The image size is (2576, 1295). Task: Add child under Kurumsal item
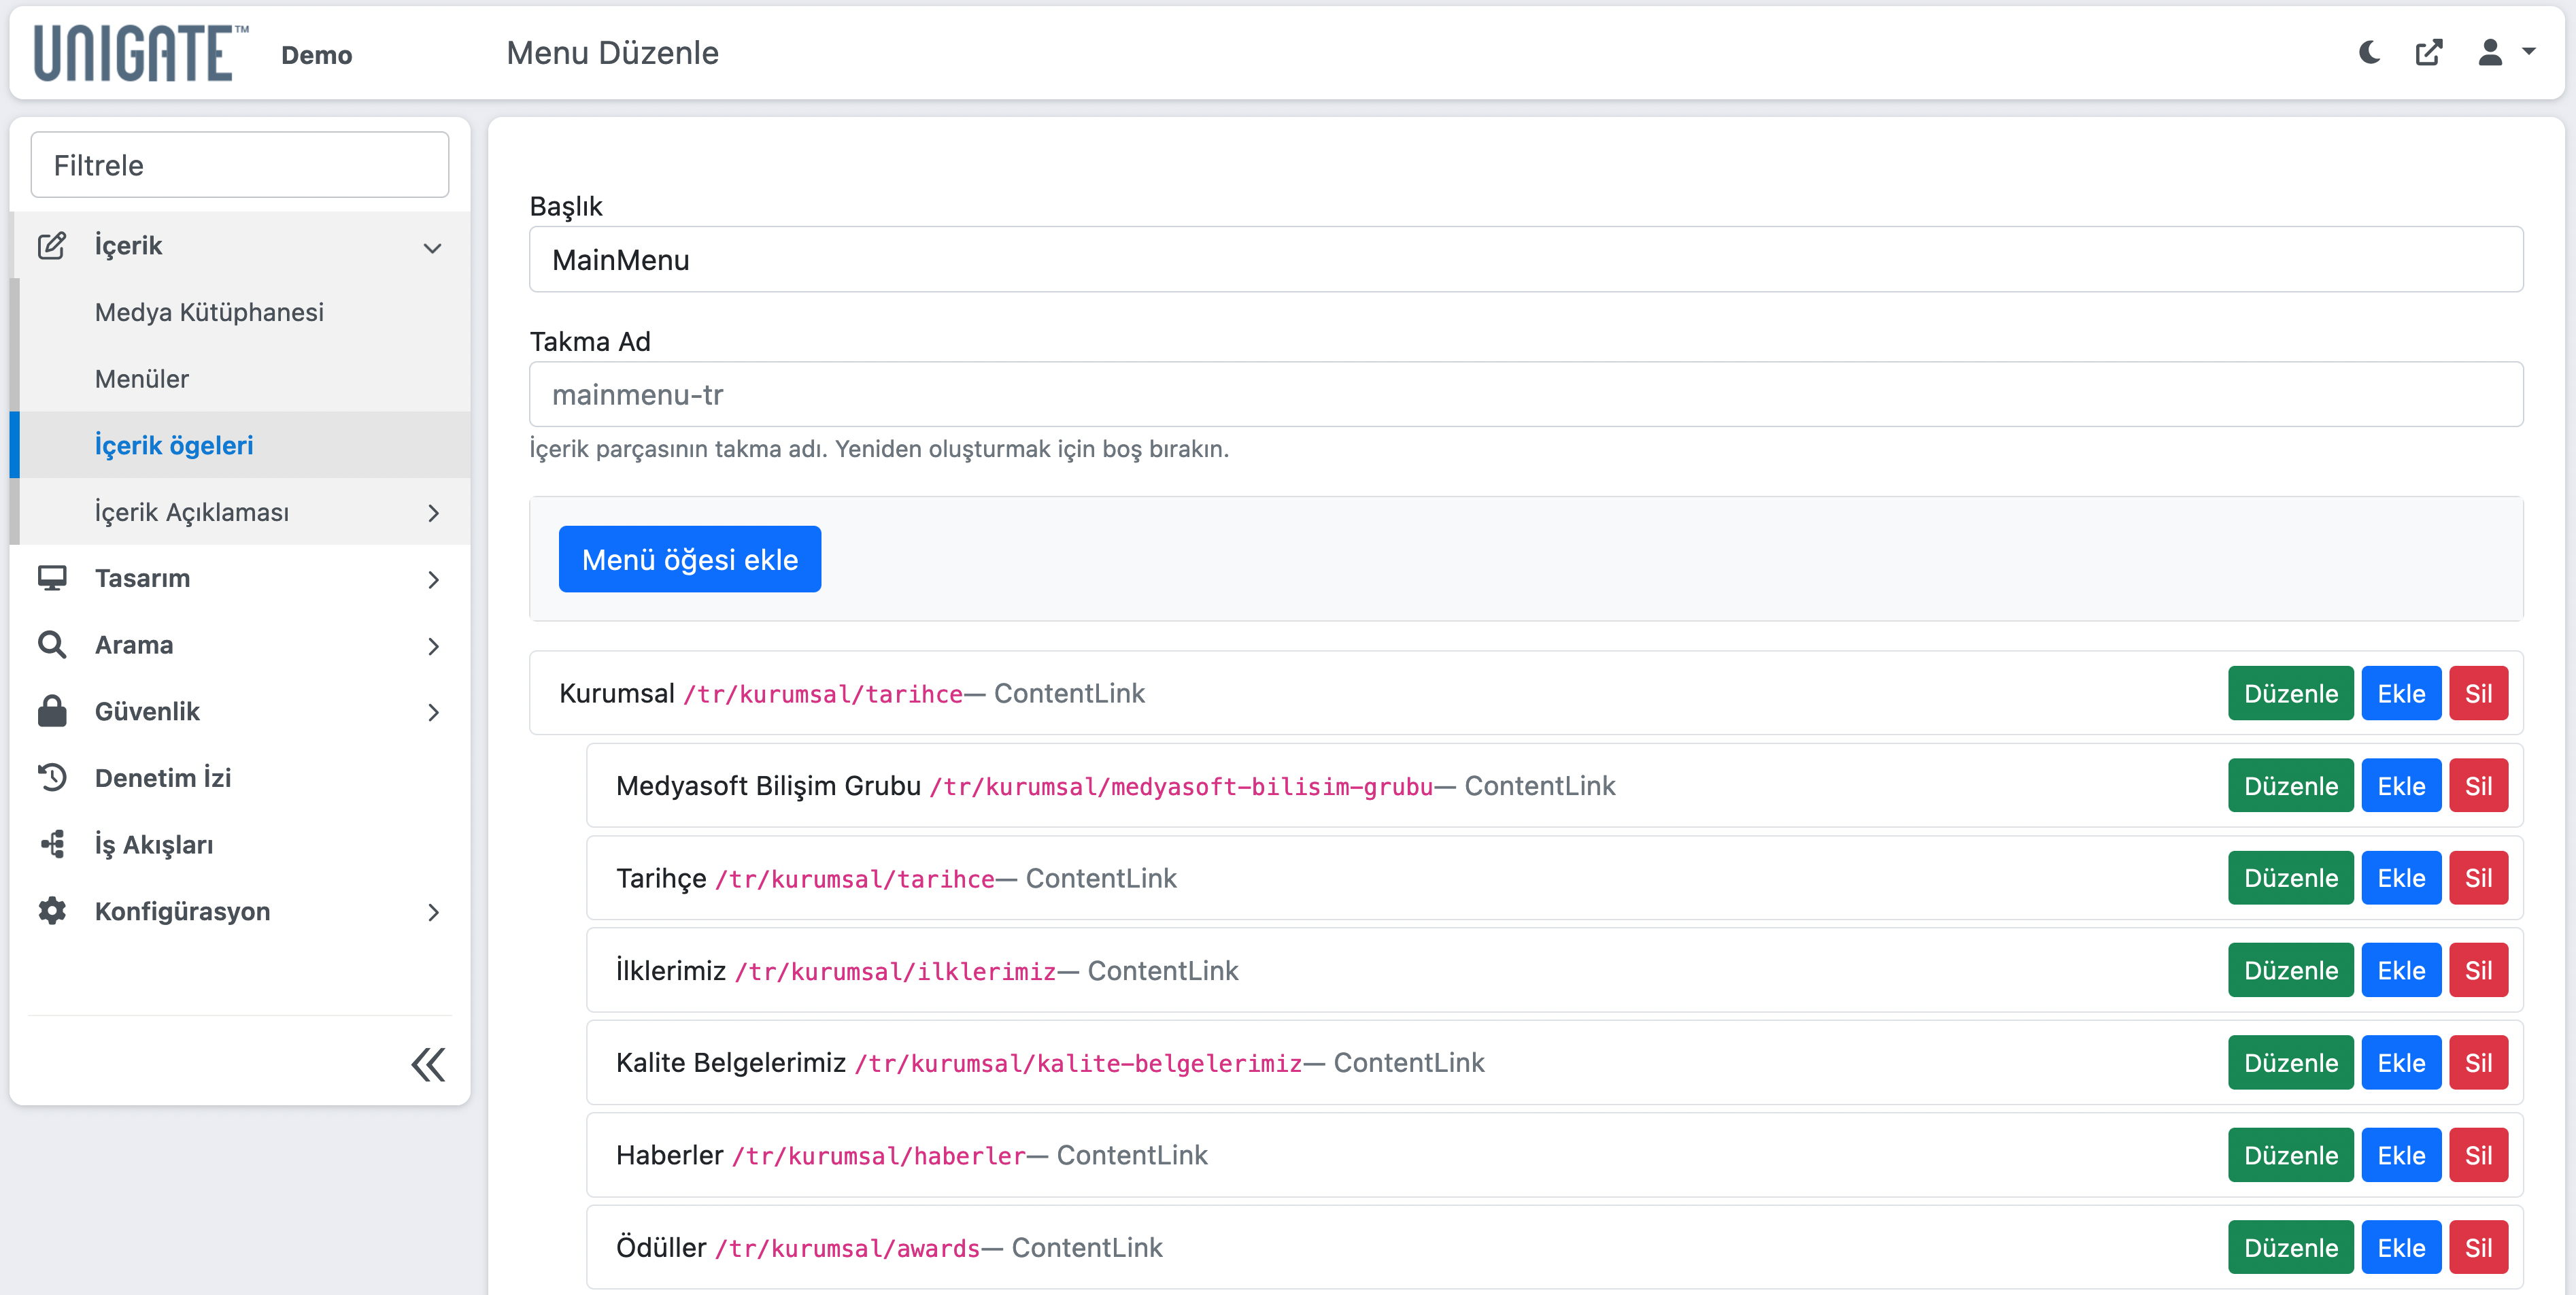pos(2401,694)
